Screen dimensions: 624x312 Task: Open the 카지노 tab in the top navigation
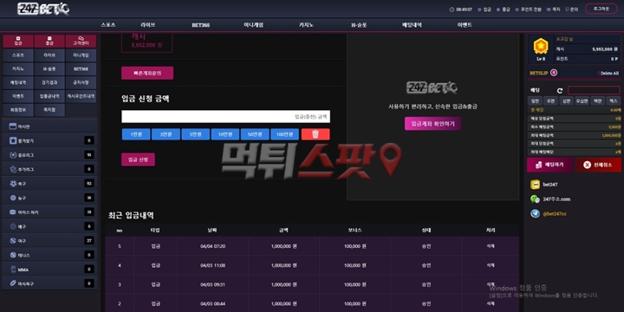pyautogui.click(x=307, y=24)
